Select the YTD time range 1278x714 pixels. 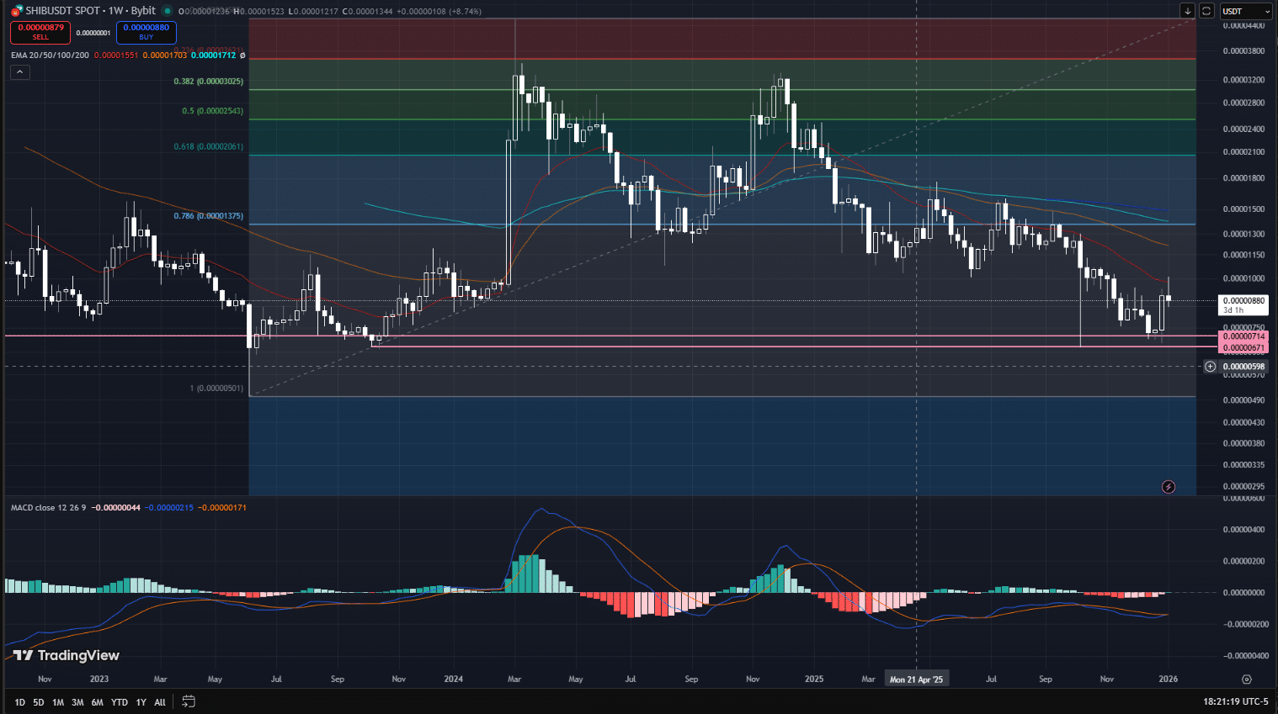point(120,702)
